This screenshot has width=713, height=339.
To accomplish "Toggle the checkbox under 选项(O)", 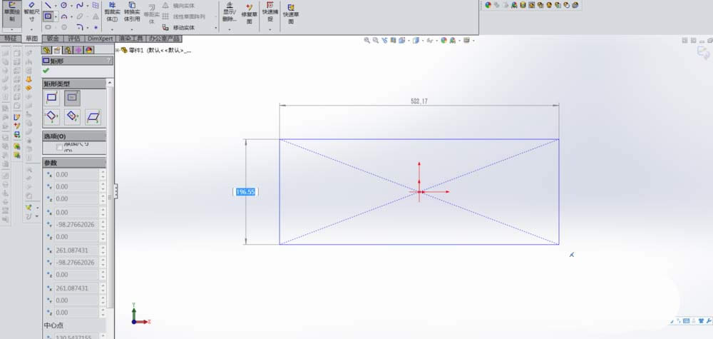I will [60, 147].
